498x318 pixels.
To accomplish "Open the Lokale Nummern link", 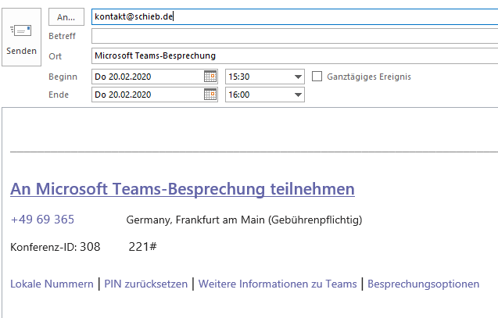I will [x=52, y=284].
